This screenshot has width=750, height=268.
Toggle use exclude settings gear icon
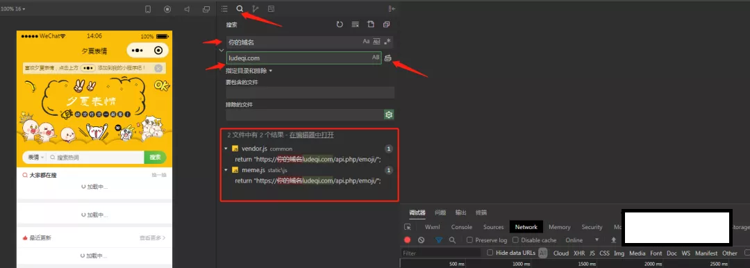click(x=389, y=115)
